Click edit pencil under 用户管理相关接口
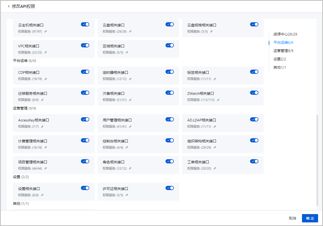 [x=130, y=127]
